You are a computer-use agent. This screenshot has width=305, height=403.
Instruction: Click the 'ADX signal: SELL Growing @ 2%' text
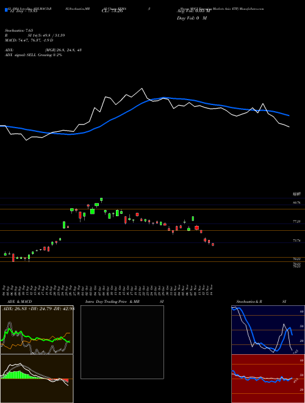point(34,55)
